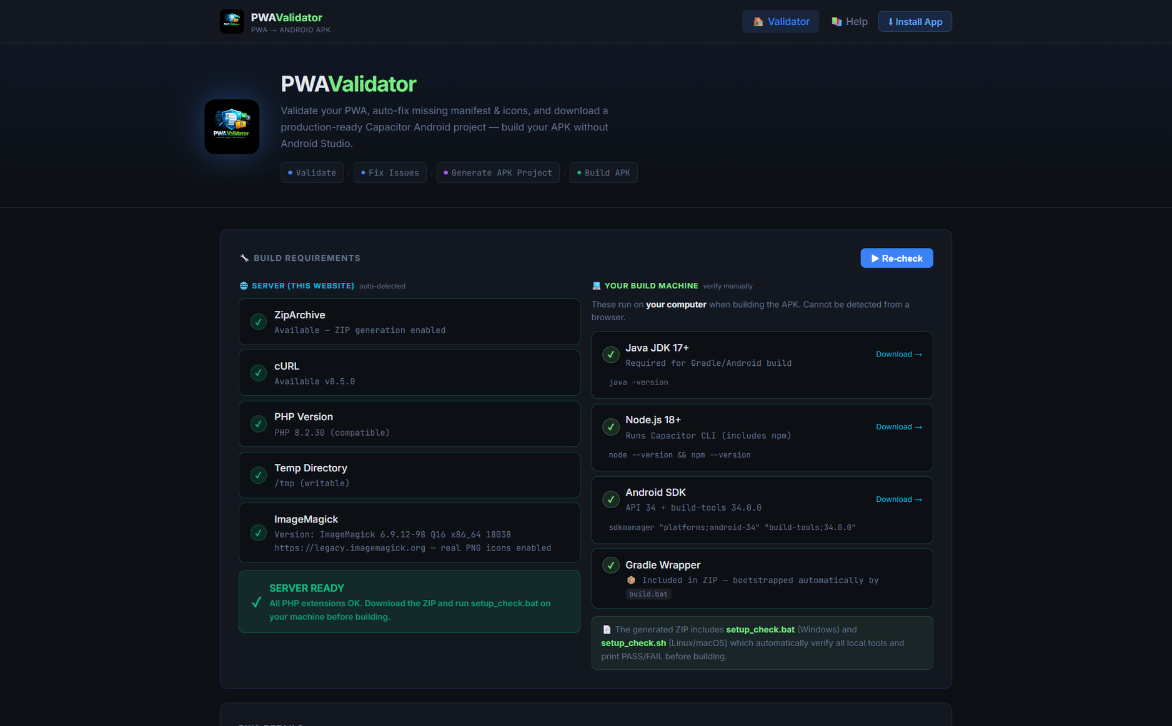Screen dimensions: 1172x726
Task: Click the wrench icon beside Build Requirements
Action: [244, 258]
